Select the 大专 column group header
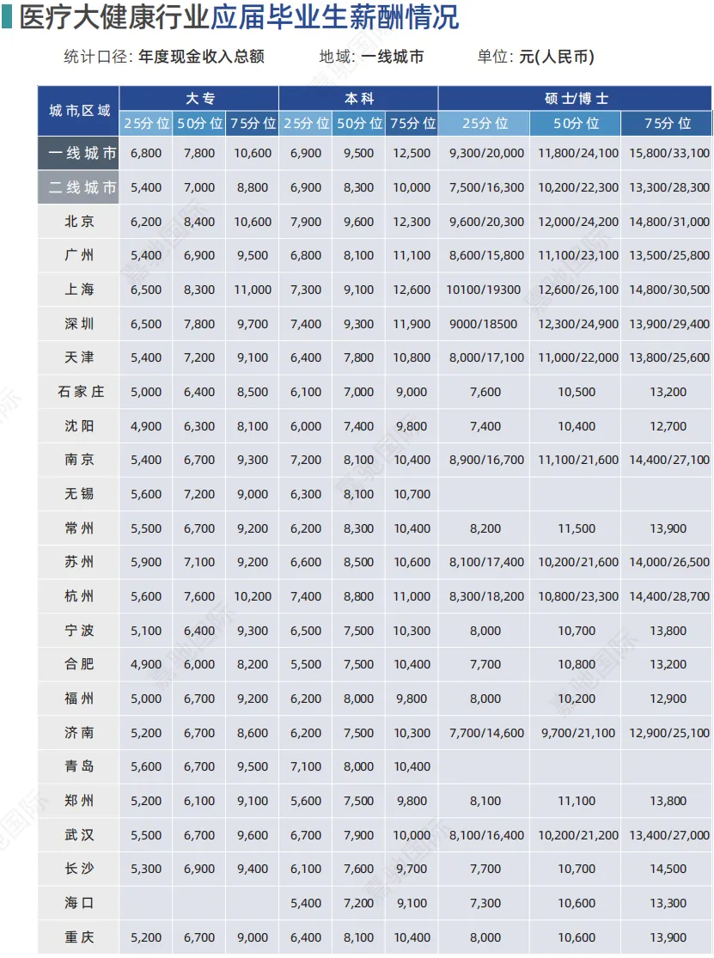The image size is (714, 958). [199, 98]
